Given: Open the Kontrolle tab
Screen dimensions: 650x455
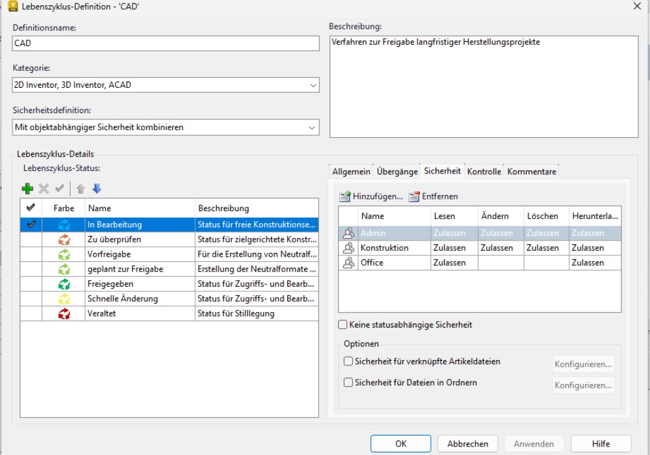Looking at the screenshot, I should 484,172.
